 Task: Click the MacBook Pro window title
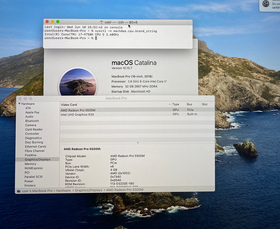[x=116, y=98]
